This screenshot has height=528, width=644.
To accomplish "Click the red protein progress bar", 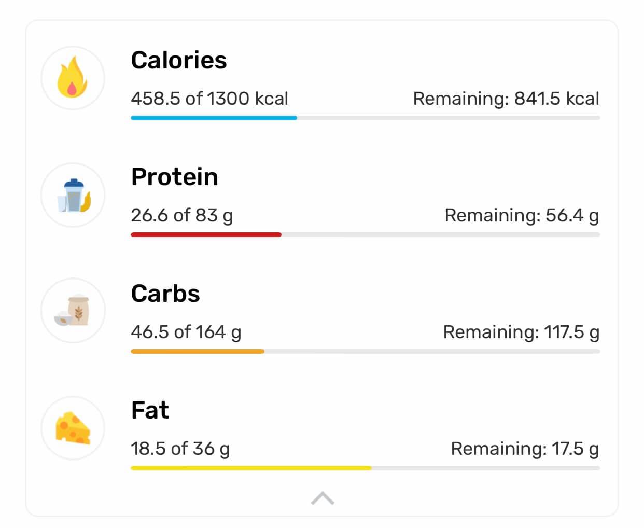I will coord(206,235).
